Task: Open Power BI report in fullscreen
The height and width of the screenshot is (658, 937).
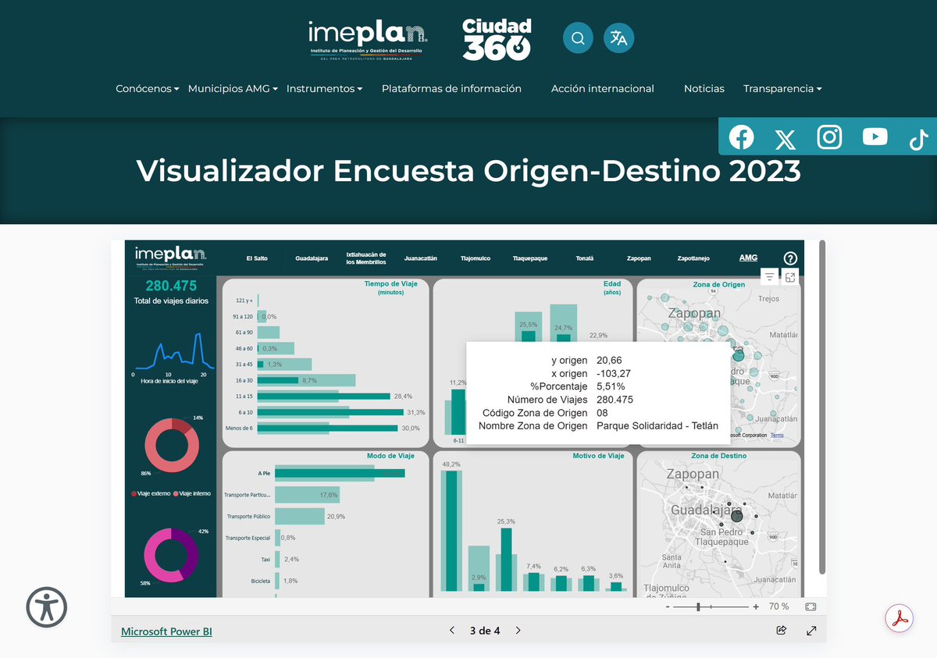Action: pos(811,631)
